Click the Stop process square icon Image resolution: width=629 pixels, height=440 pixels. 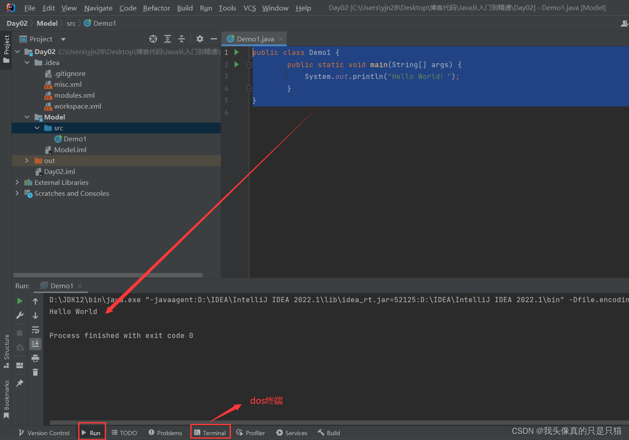(x=20, y=333)
